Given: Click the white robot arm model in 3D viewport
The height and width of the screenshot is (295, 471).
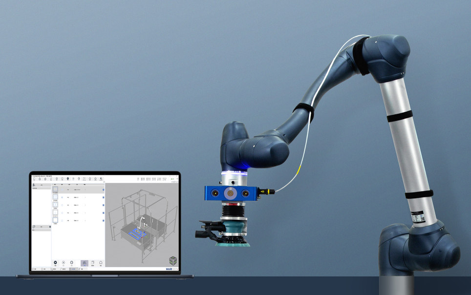Looking at the screenshot, I should 142,222.
